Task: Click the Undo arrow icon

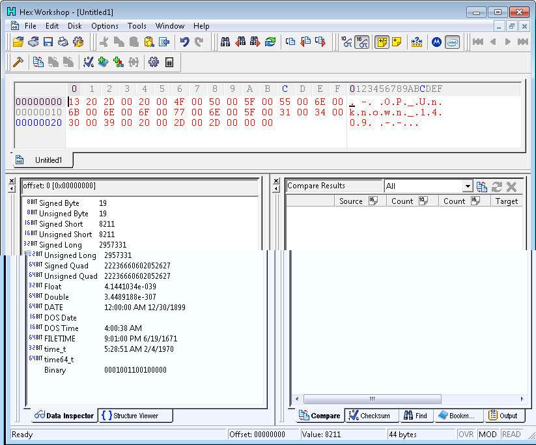Action: 184,42
